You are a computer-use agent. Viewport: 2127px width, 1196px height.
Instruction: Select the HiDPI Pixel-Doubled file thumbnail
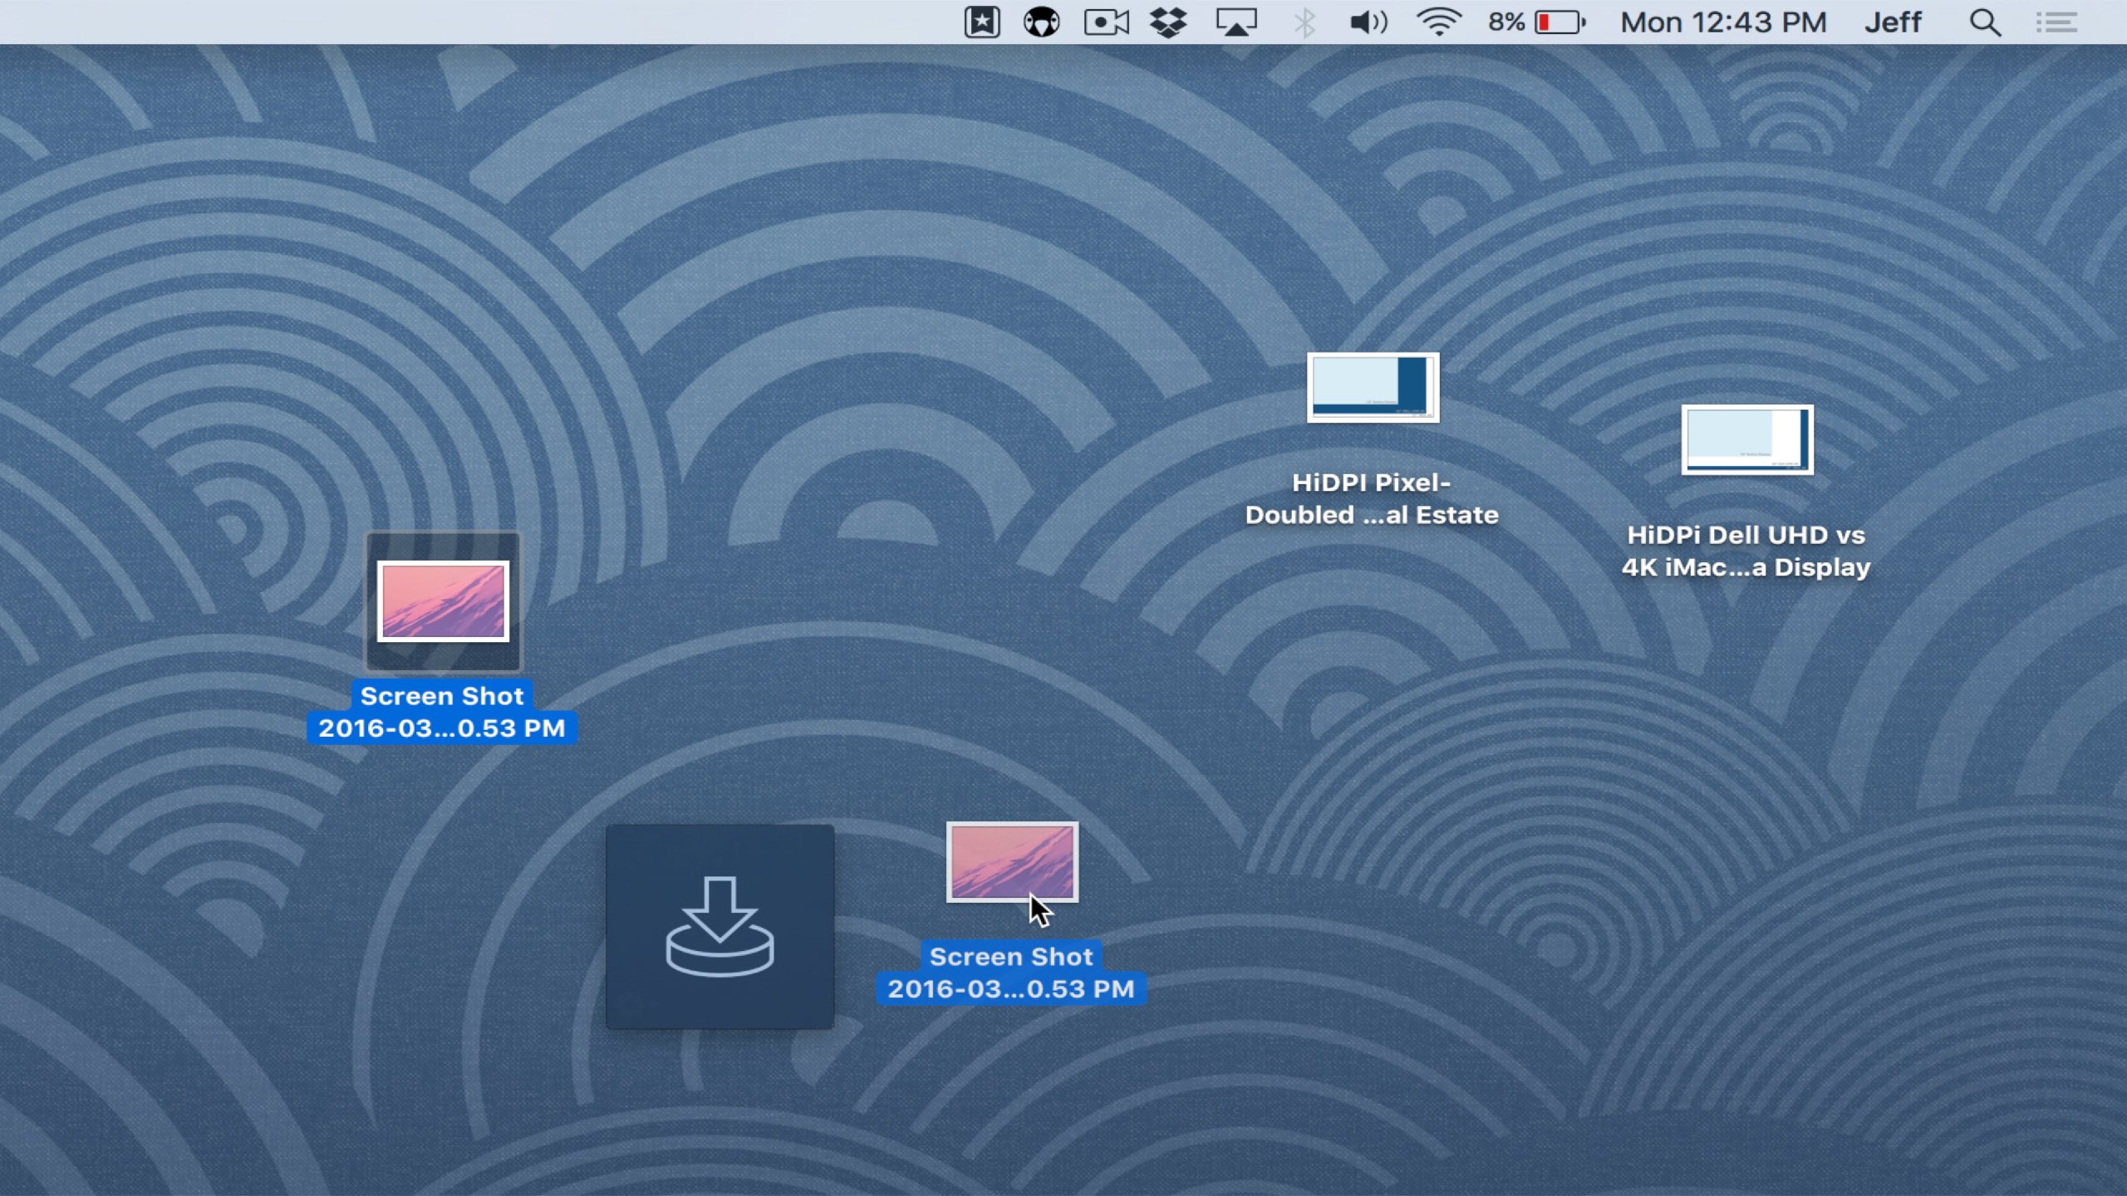[1373, 387]
